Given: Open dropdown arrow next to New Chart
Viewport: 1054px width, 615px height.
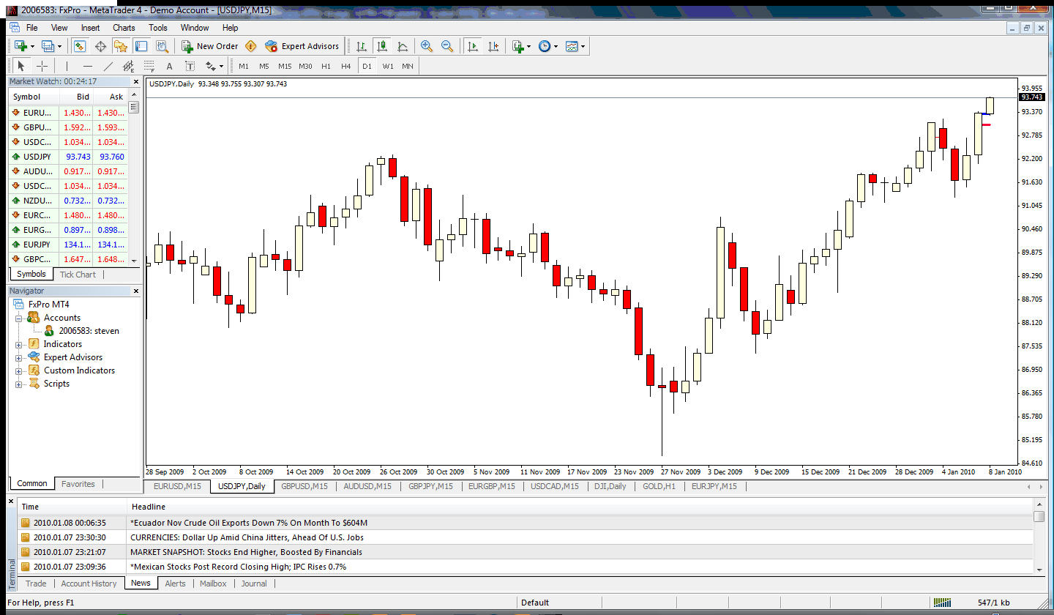Looking at the screenshot, I should point(32,46).
